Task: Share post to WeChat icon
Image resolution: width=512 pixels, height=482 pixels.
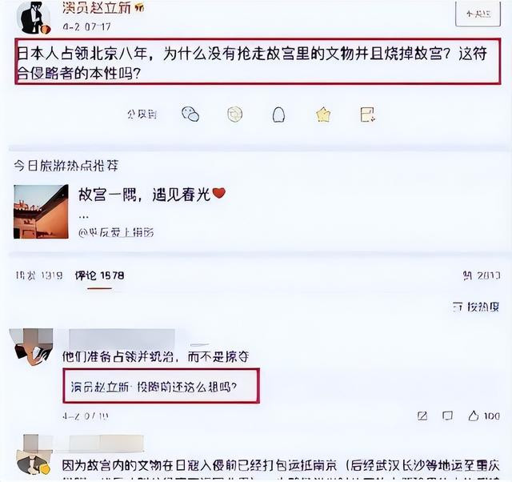Action: pyautogui.click(x=190, y=114)
